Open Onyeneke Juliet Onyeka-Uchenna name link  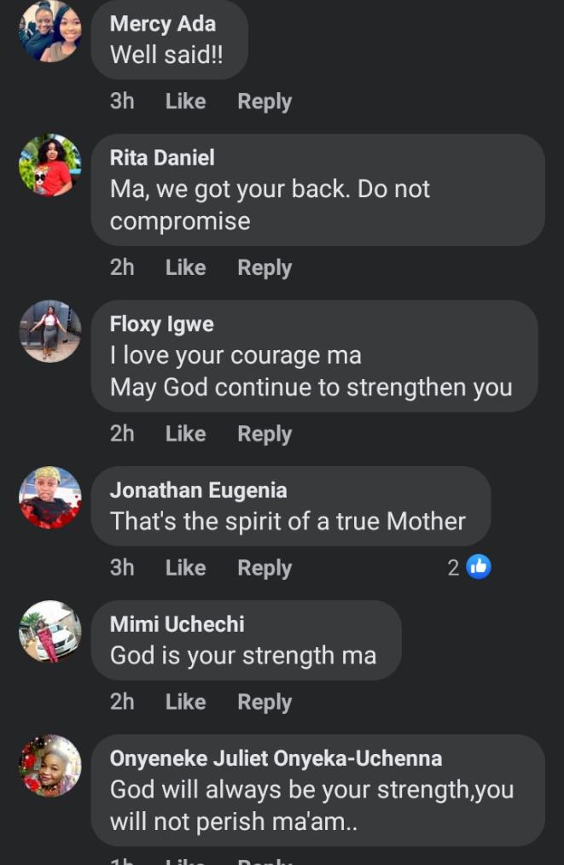[x=276, y=758]
